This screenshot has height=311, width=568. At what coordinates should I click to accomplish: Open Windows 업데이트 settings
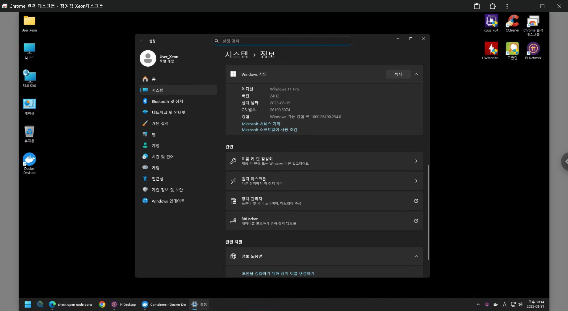178,201
